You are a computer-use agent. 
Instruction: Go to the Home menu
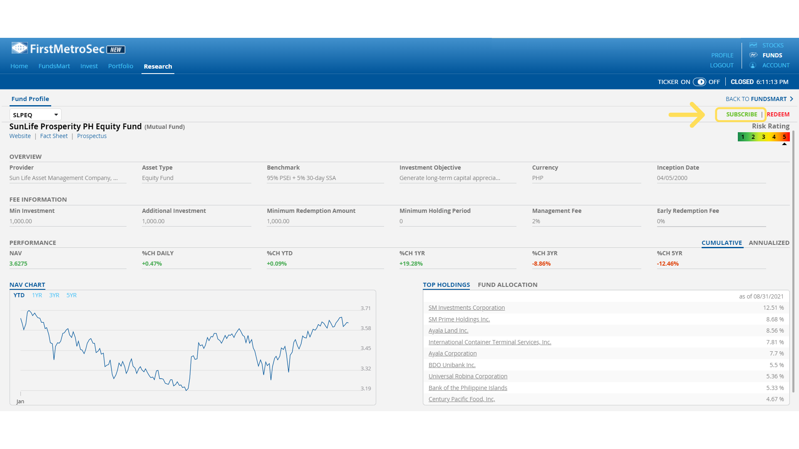pos(19,66)
